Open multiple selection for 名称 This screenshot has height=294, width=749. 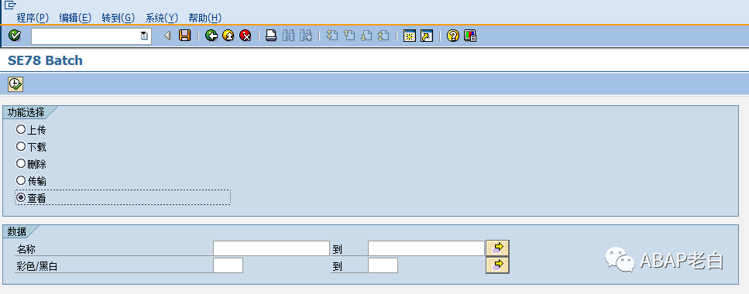[497, 248]
